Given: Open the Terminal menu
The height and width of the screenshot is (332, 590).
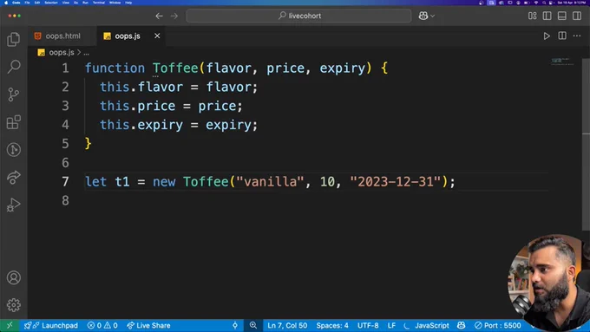Looking at the screenshot, I should (99, 3).
